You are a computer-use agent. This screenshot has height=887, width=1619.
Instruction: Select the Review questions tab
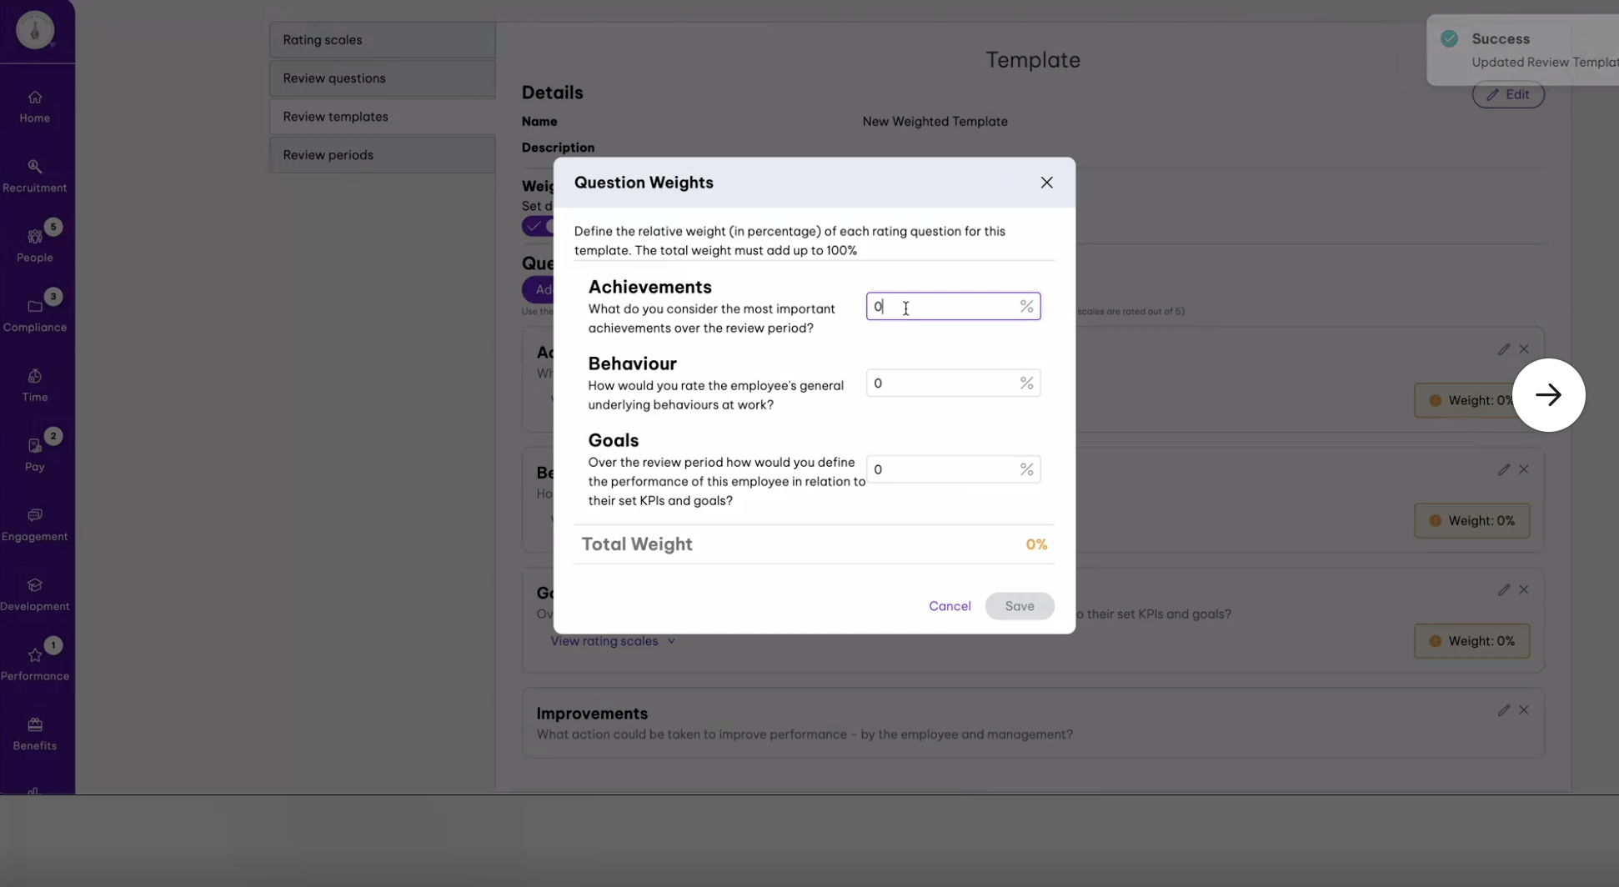(x=382, y=78)
